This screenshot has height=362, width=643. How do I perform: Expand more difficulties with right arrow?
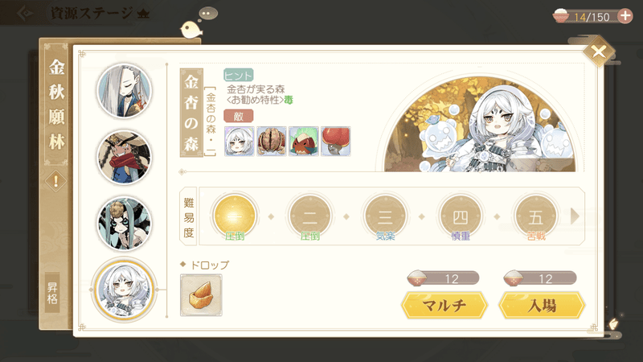click(x=575, y=216)
